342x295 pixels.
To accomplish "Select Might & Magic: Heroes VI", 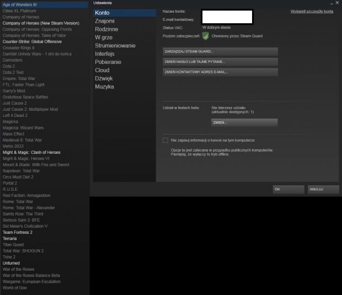I will [26, 158].
